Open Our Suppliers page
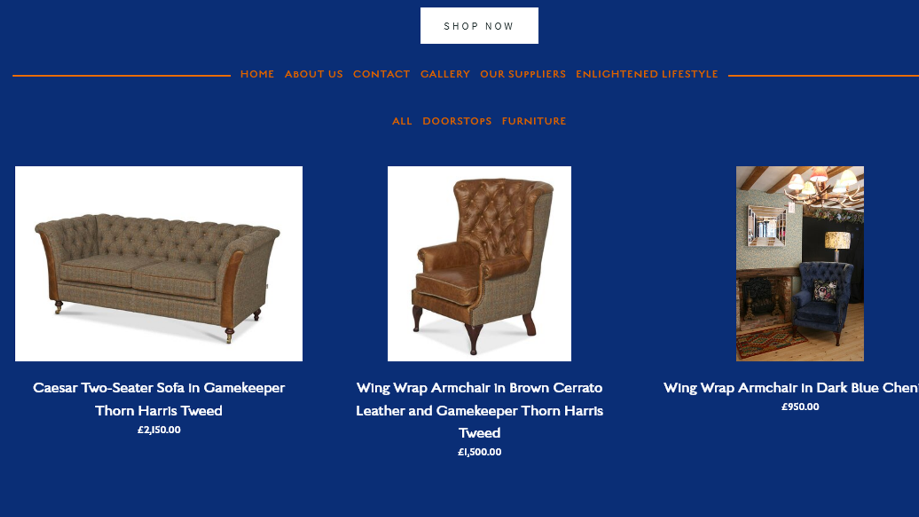This screenshot has width=919, height=517. tap(523, 74)
